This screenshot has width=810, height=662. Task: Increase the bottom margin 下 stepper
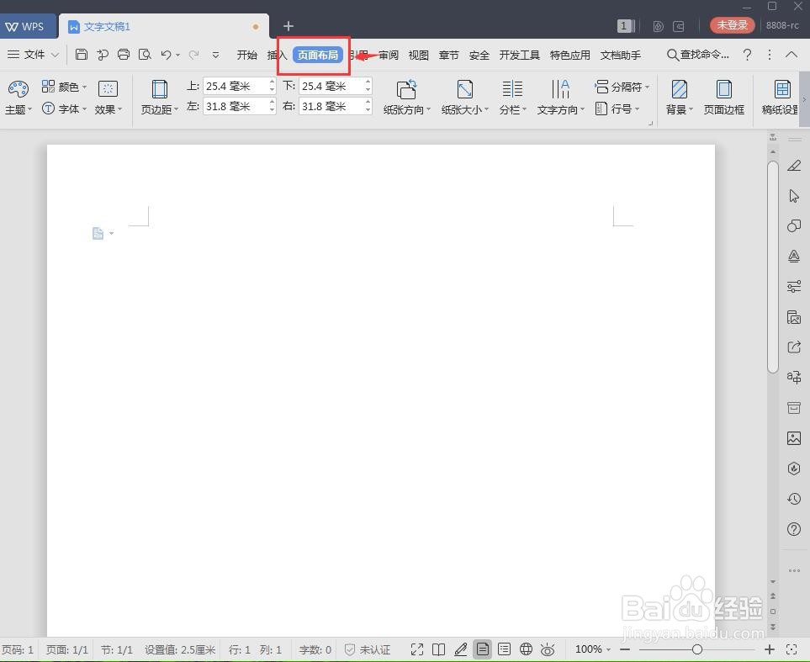click(x=368, y=82)
